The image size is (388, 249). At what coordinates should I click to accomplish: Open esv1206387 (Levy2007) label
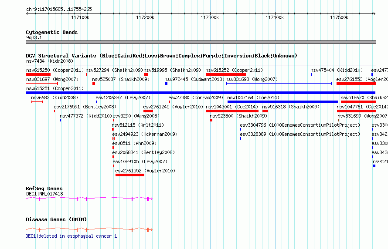pyautogui.click(x=123, y=98)
